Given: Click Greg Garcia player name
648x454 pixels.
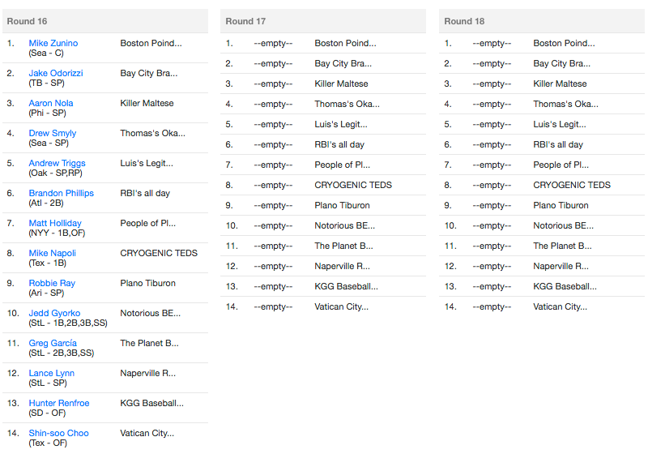Looking at the screenshot, I should click(x=53, y=343).
